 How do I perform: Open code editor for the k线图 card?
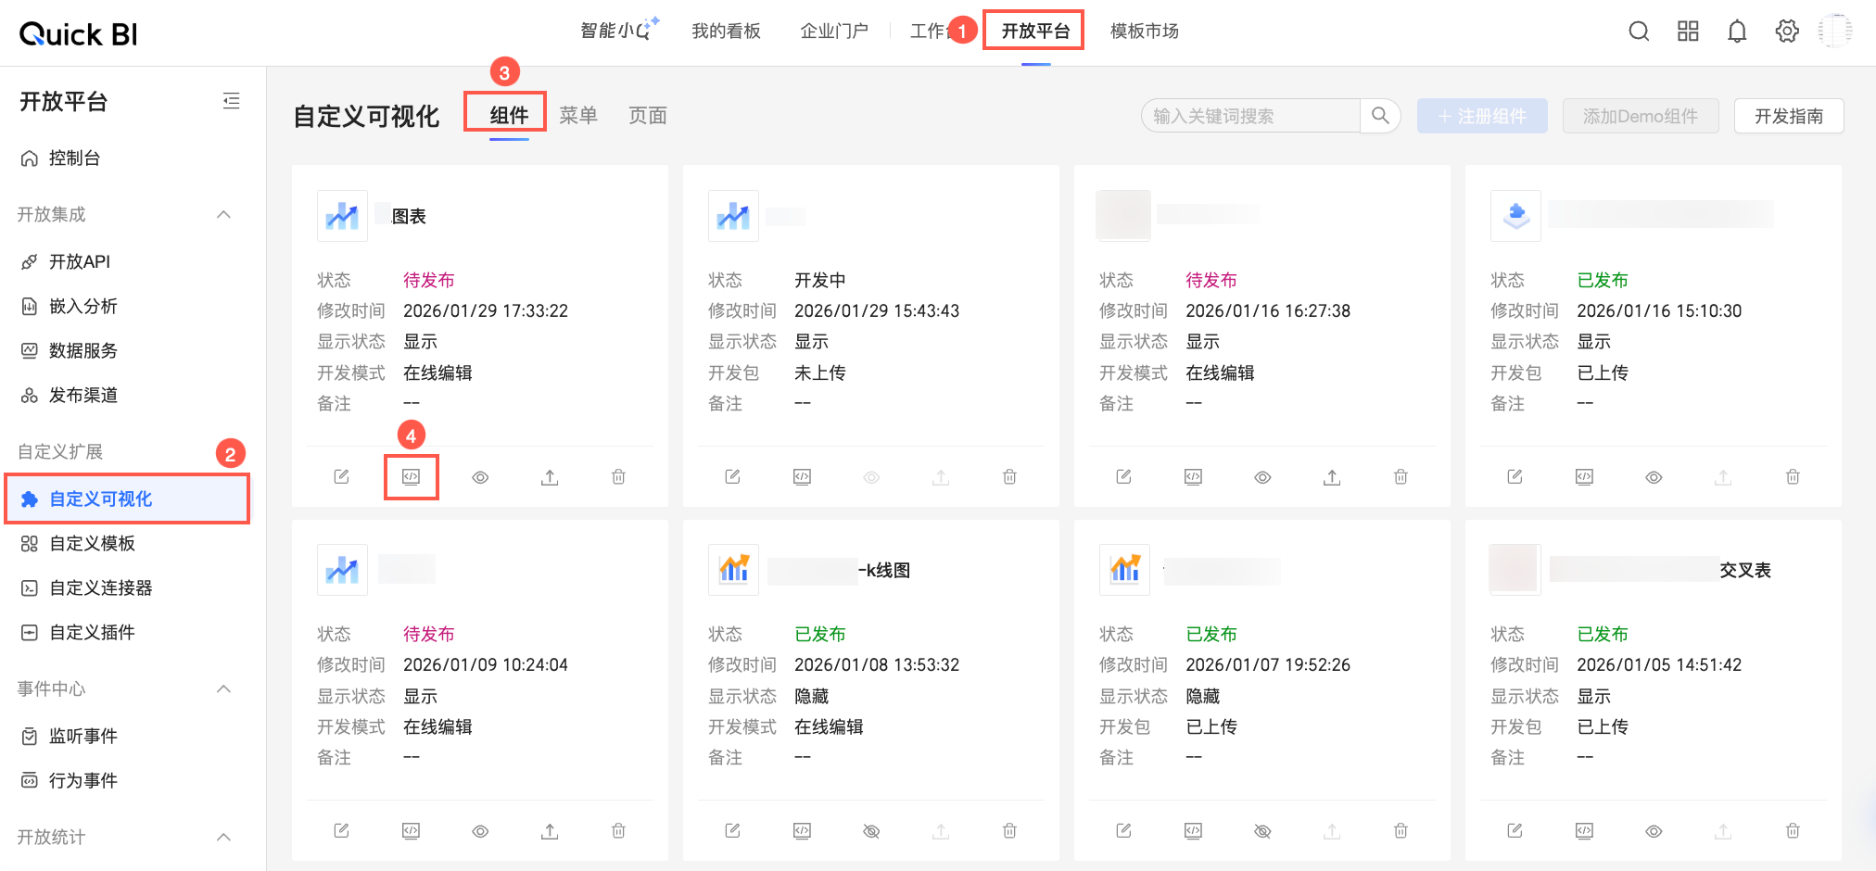click(802, 830)
